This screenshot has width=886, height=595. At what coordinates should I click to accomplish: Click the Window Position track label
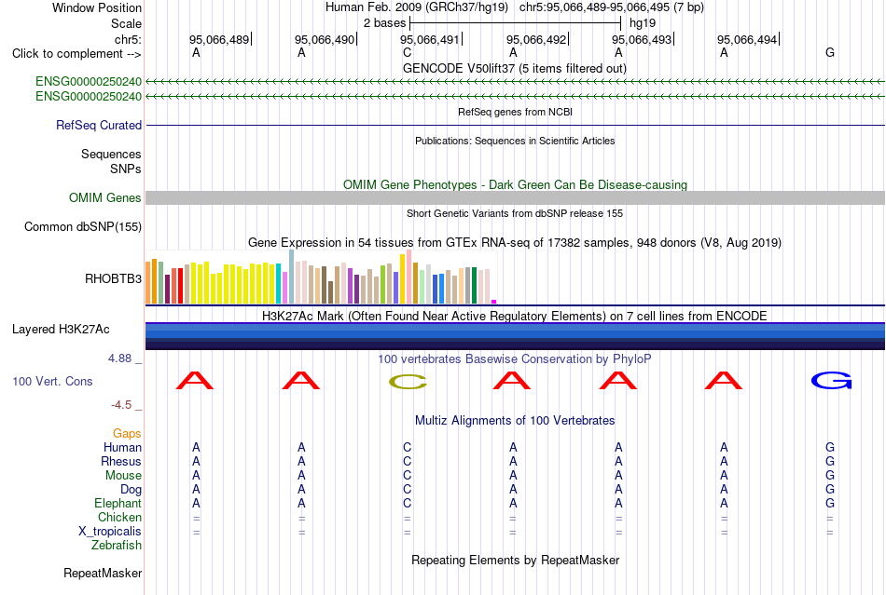click(97, 7)
